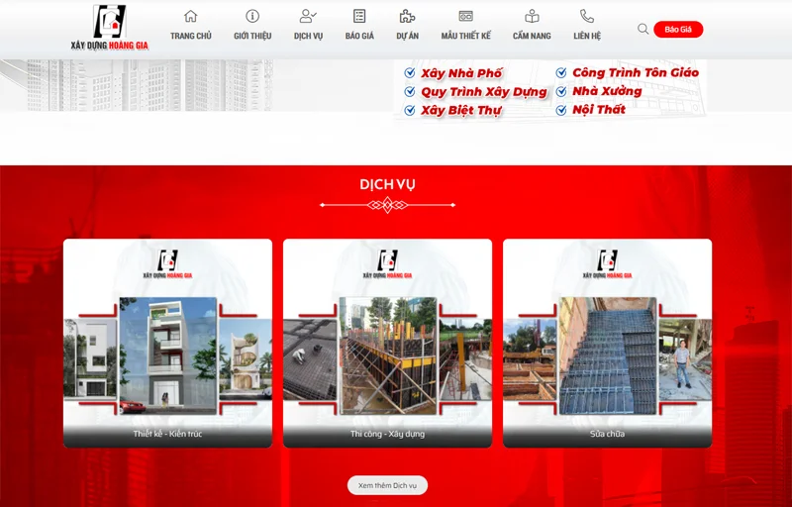Open the Trang Chủ menu item
This screenshot has height=507, width=792.
pyautogui.click(x=191, y=36)
